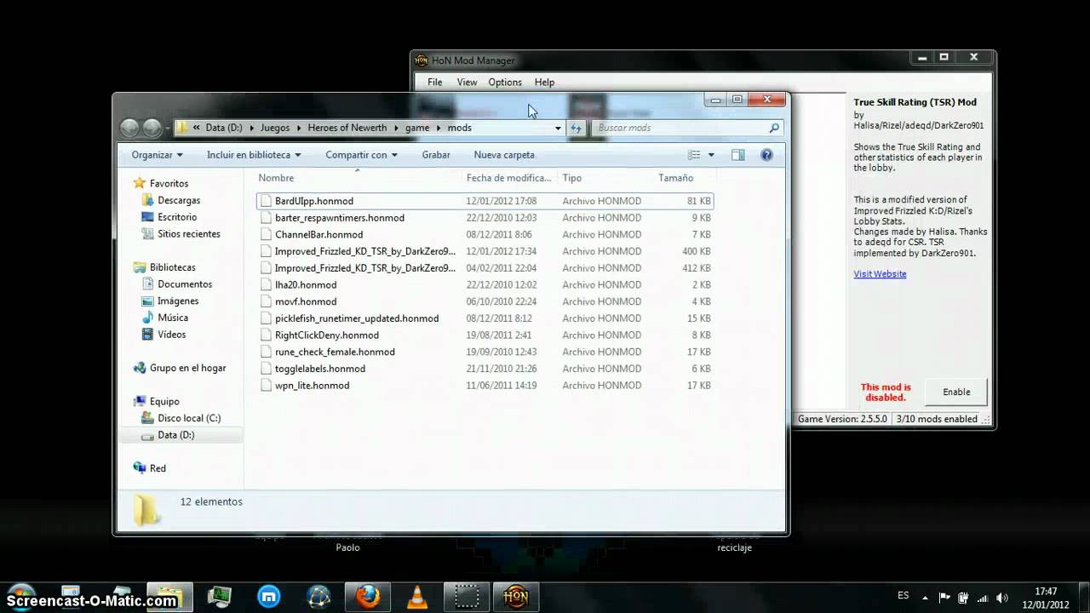Click game in the address breadcrumb

tap(417, 128)
